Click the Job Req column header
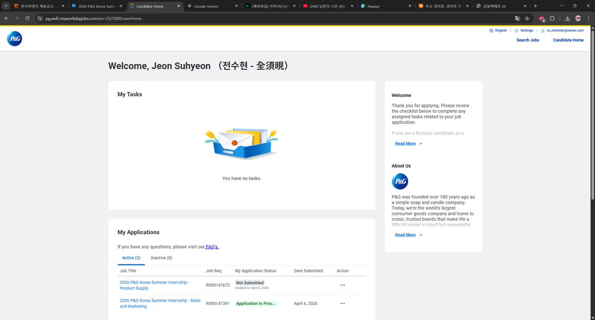 coord(214,271)
